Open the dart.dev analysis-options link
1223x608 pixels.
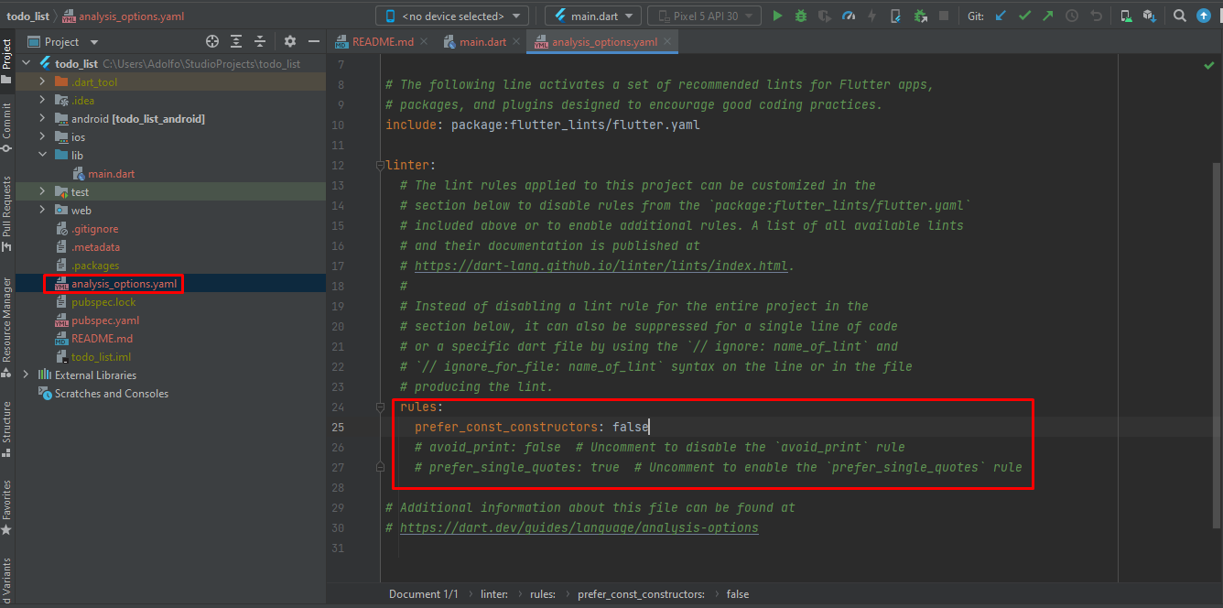[x=579, y=527]
